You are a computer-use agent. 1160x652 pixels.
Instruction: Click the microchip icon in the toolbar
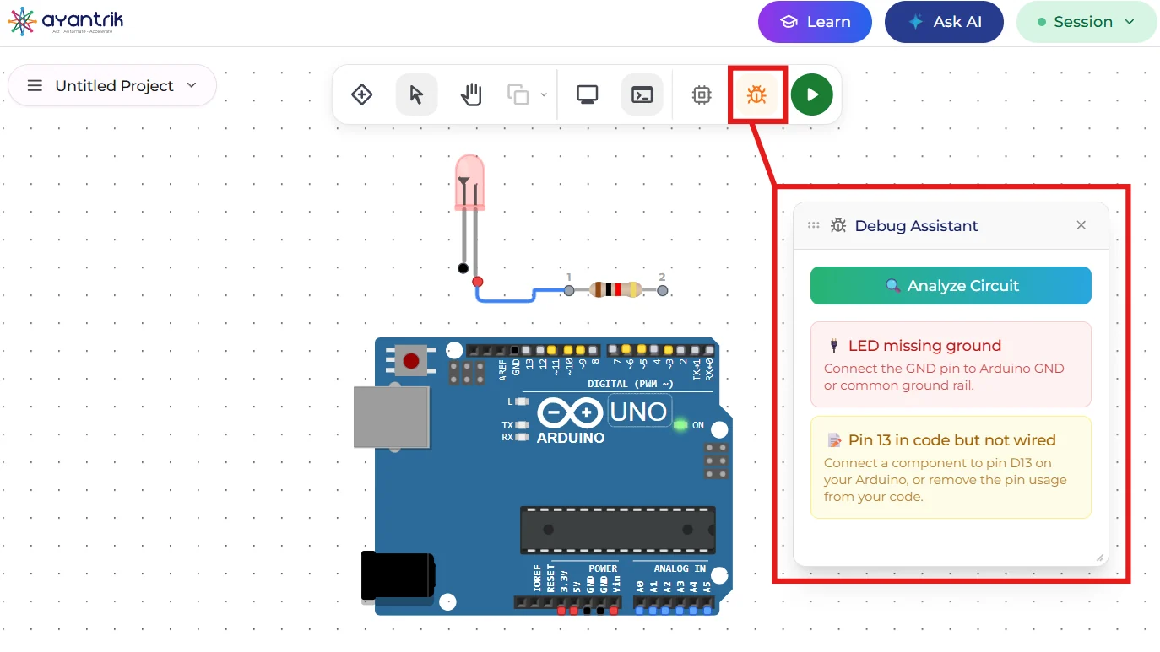pyautogui.click(x=702, y=94)
